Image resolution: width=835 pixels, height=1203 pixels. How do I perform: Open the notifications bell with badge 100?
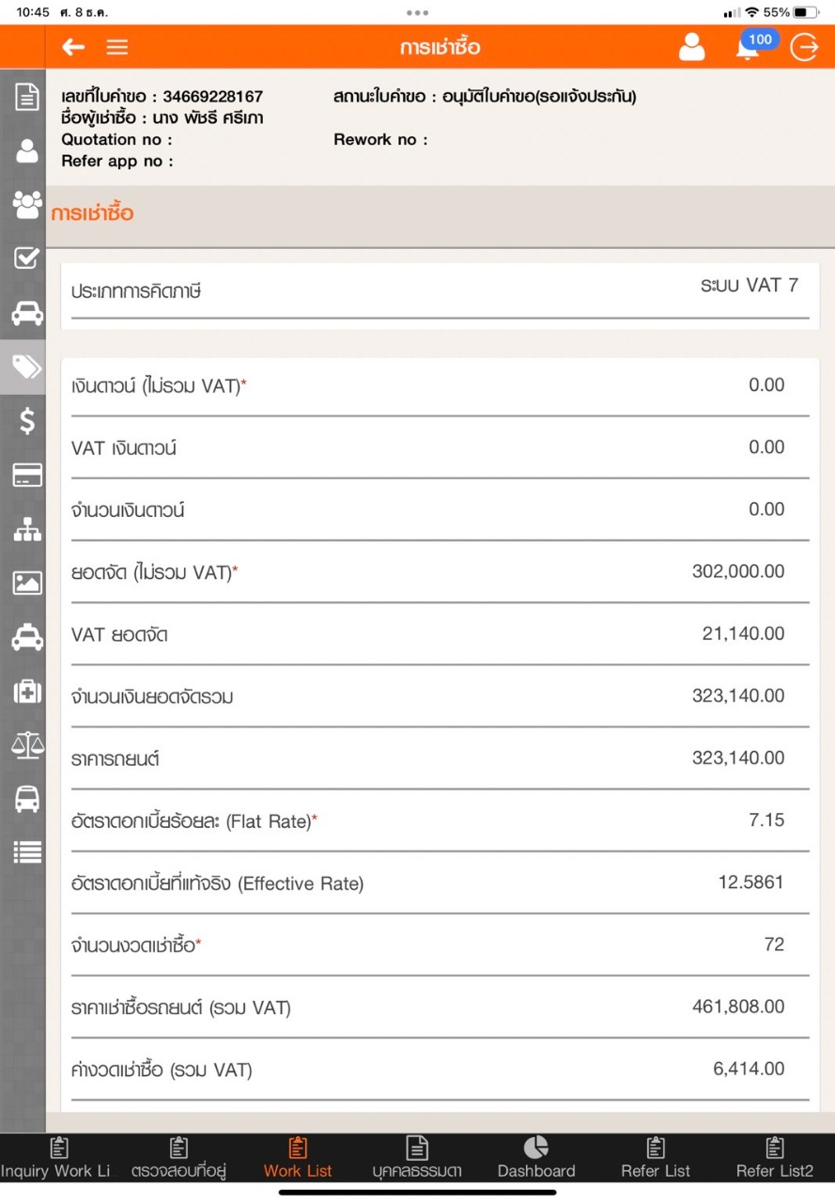[748, 47]
